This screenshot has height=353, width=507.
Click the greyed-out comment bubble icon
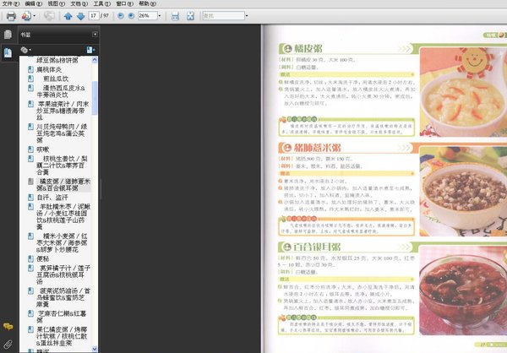[49, 16]
